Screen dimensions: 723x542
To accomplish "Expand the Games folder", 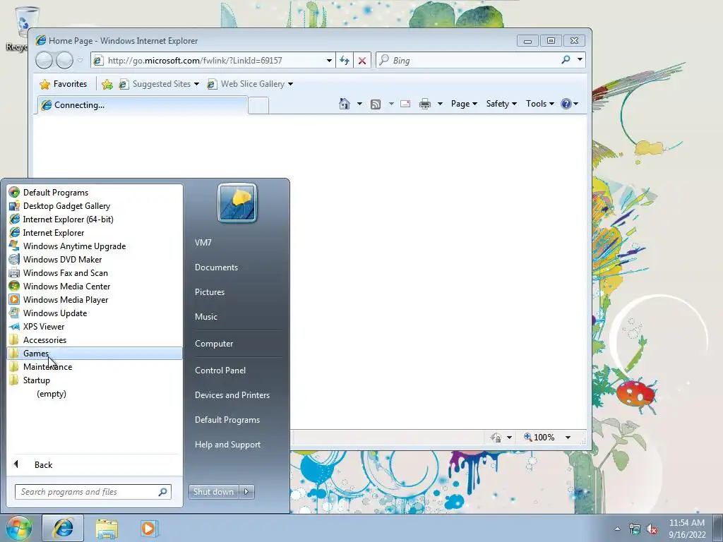I will (95, 354).
